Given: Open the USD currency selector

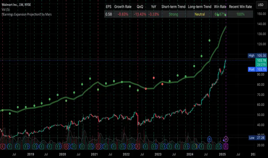Looking at the screenshot, I should tap(261, 5).
